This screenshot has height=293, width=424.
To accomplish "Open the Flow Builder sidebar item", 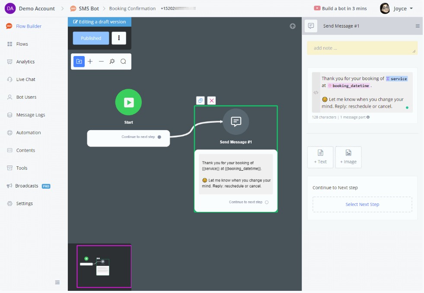I will point(24,26).
